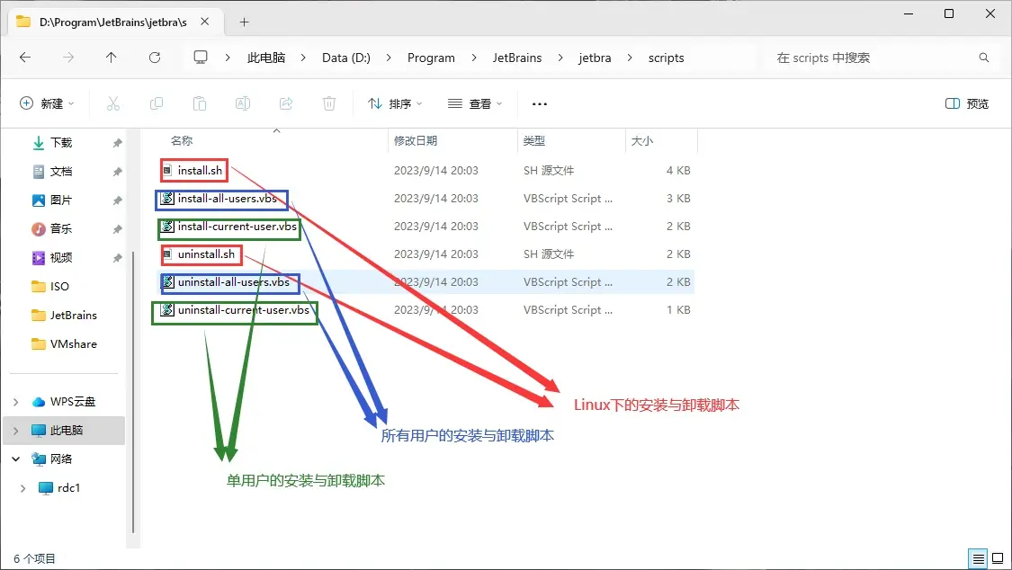Sort files by the 修改日期 column header
The width and height of the screenshot is (1012, 570).
416,140
